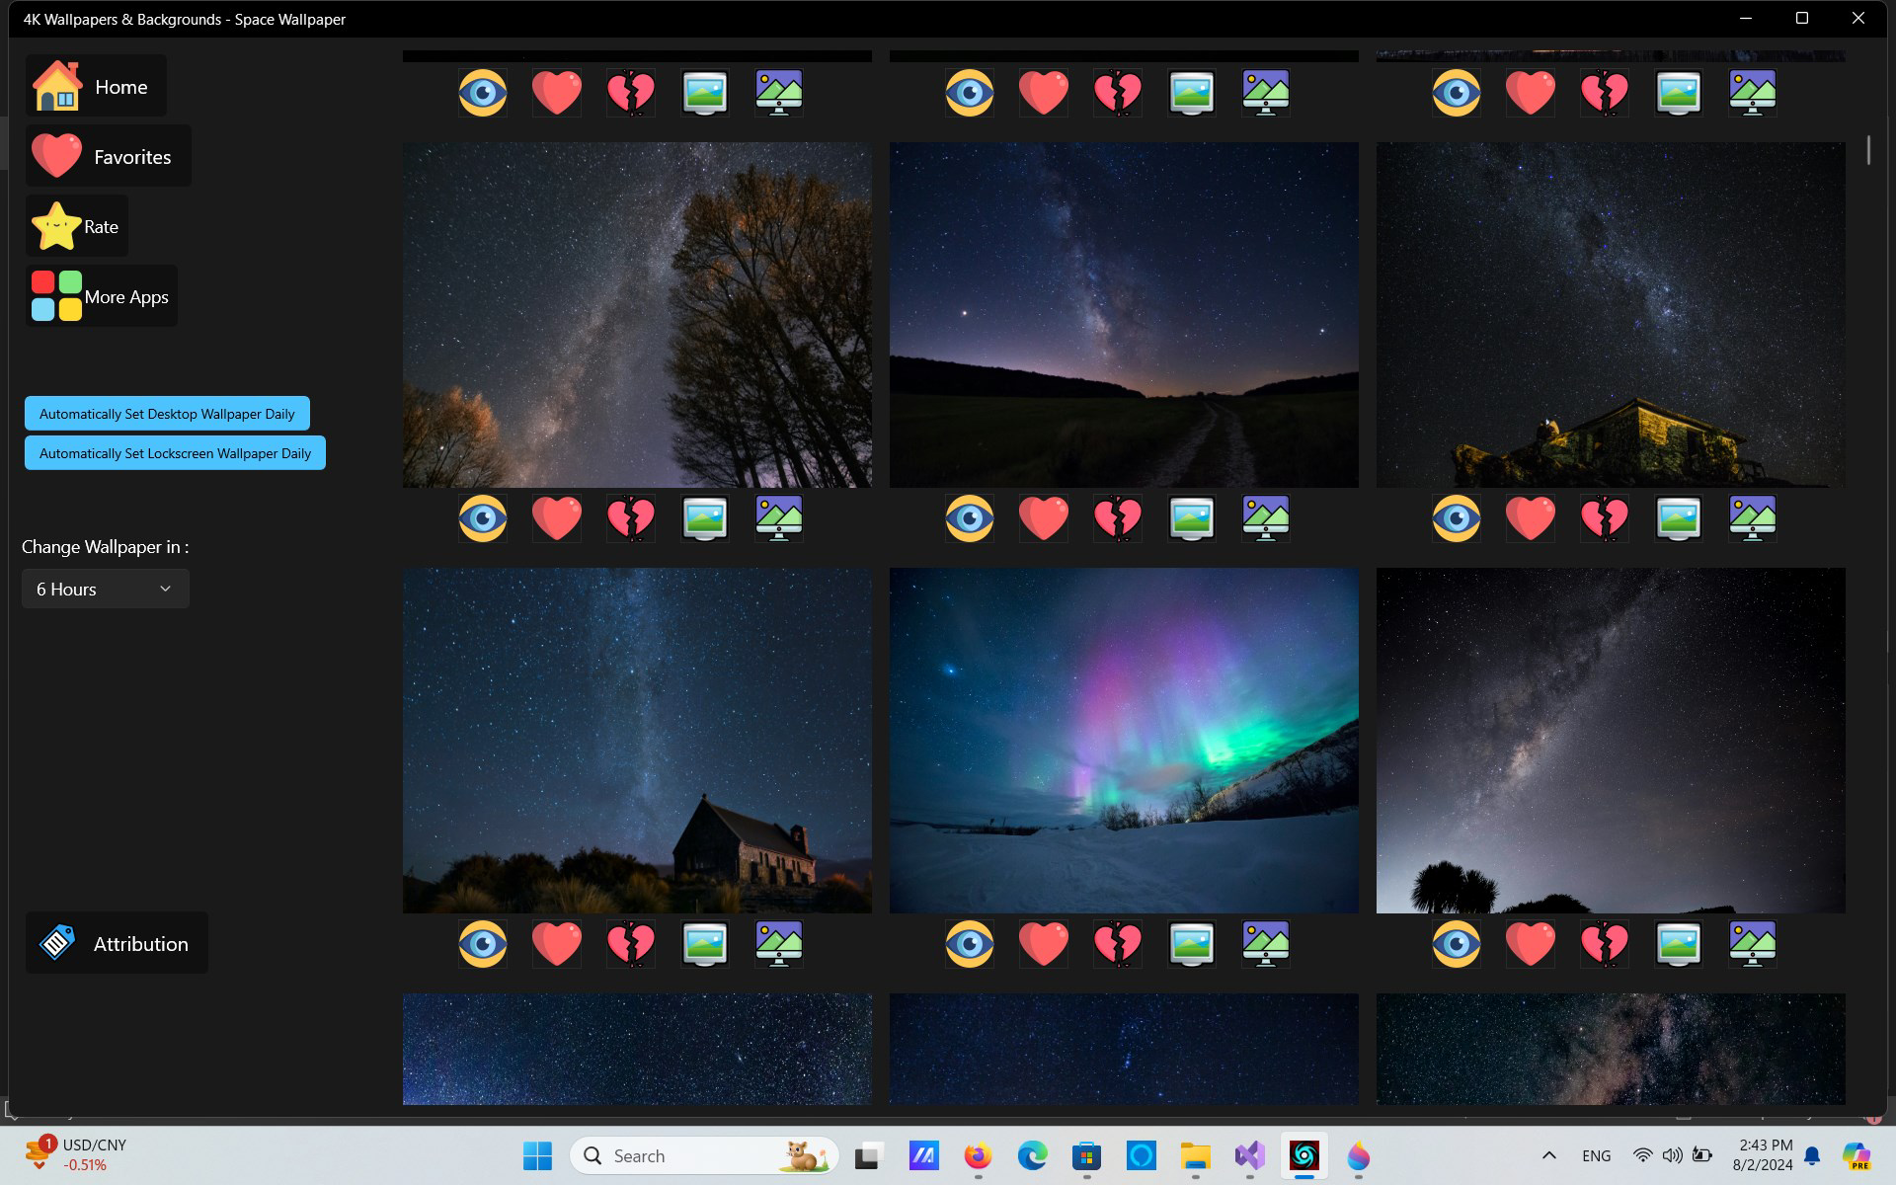The width and height of the screenshot is (1896, 1185).
Task: Eye icon in top row under first column
Action: 483,93
